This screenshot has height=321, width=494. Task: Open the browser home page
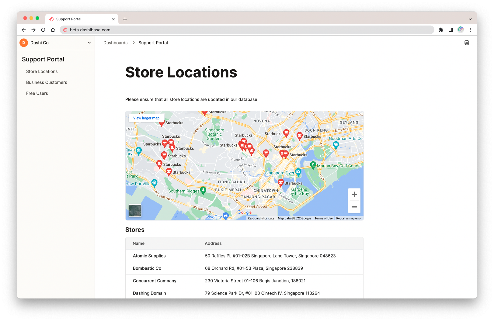coord(53,30)
